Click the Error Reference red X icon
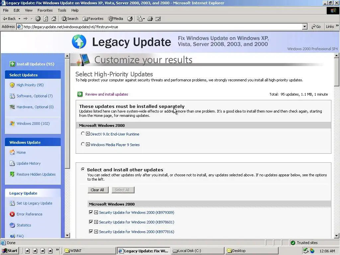Image resolution: width=340 pixels, height=255 pixels. [x=12, y=214]
